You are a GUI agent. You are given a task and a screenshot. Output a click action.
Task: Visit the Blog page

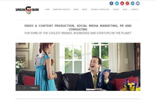[125, 9]
